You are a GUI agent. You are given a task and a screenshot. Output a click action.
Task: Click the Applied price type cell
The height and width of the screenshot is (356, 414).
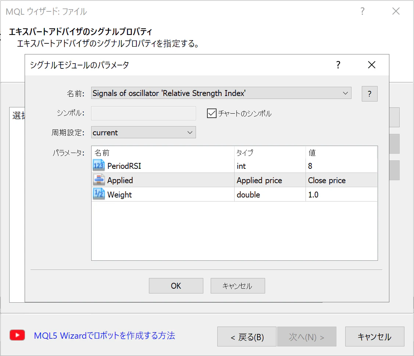coord(270,180)
